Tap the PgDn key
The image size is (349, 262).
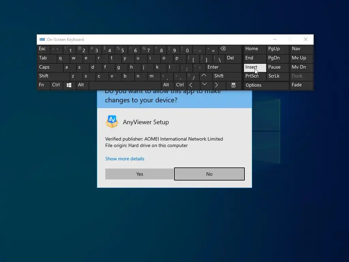click(x=278, y=58)
